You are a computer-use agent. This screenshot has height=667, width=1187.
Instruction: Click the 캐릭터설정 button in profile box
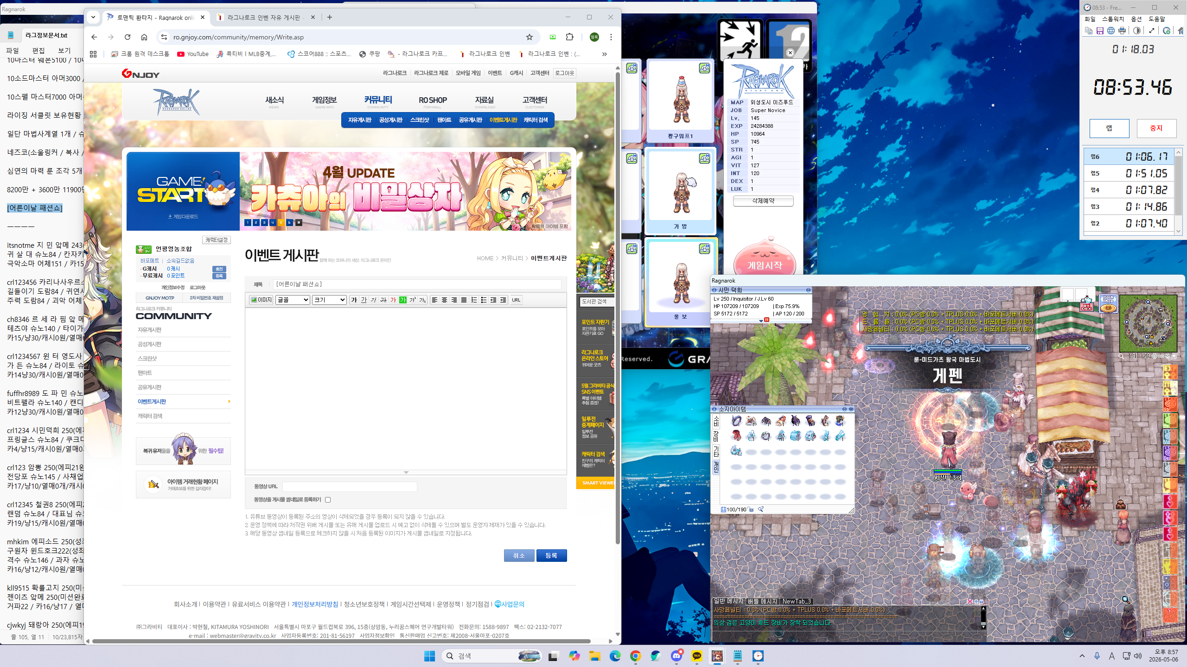[x=217, y=240]
